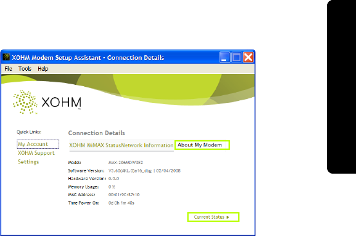This screenshot has height=236, width=356.
Task: Click the window title bar text
Action: coord(88,58)
